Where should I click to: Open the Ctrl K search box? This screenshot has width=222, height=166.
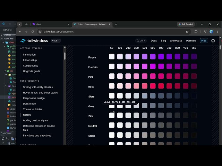[x=141, y=41]
